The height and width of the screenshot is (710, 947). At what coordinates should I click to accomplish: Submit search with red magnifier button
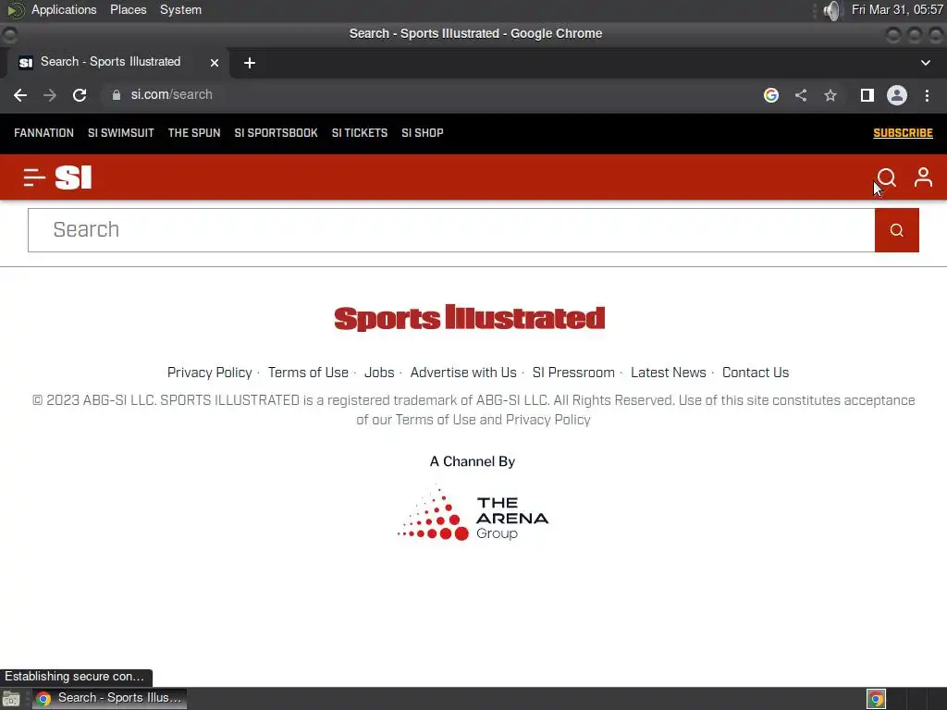coord(897,230)
